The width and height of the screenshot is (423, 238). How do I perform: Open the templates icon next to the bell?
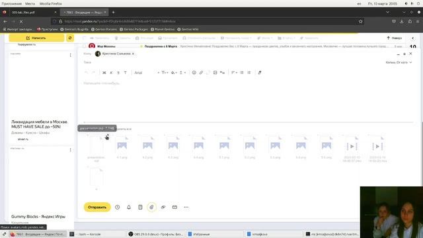140,207
